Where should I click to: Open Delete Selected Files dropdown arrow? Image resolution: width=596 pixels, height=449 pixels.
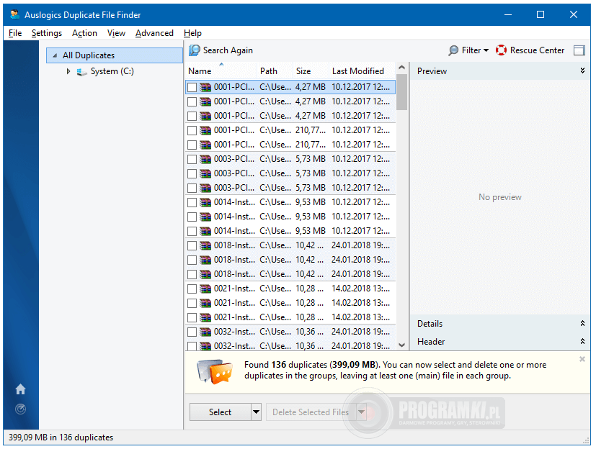361,412
